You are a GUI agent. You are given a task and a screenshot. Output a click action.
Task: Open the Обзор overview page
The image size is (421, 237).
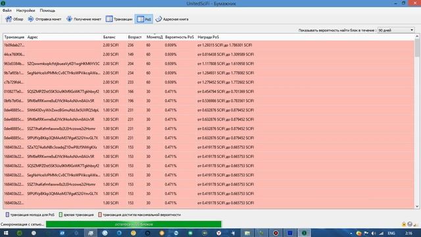coord(14,19)
